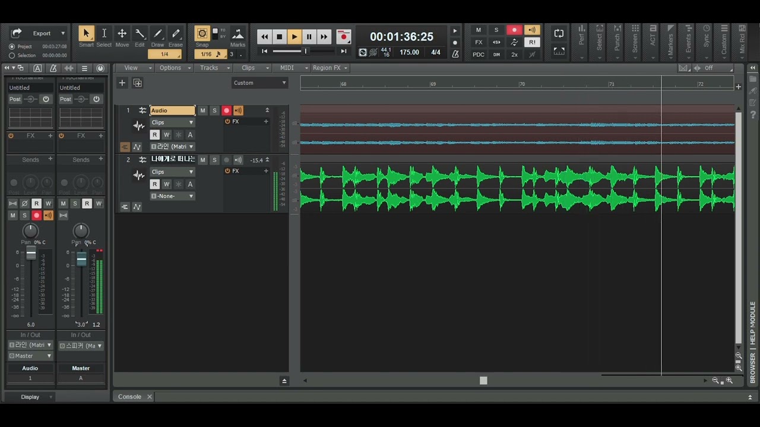Pick the Erase tool

coord(176,34)
